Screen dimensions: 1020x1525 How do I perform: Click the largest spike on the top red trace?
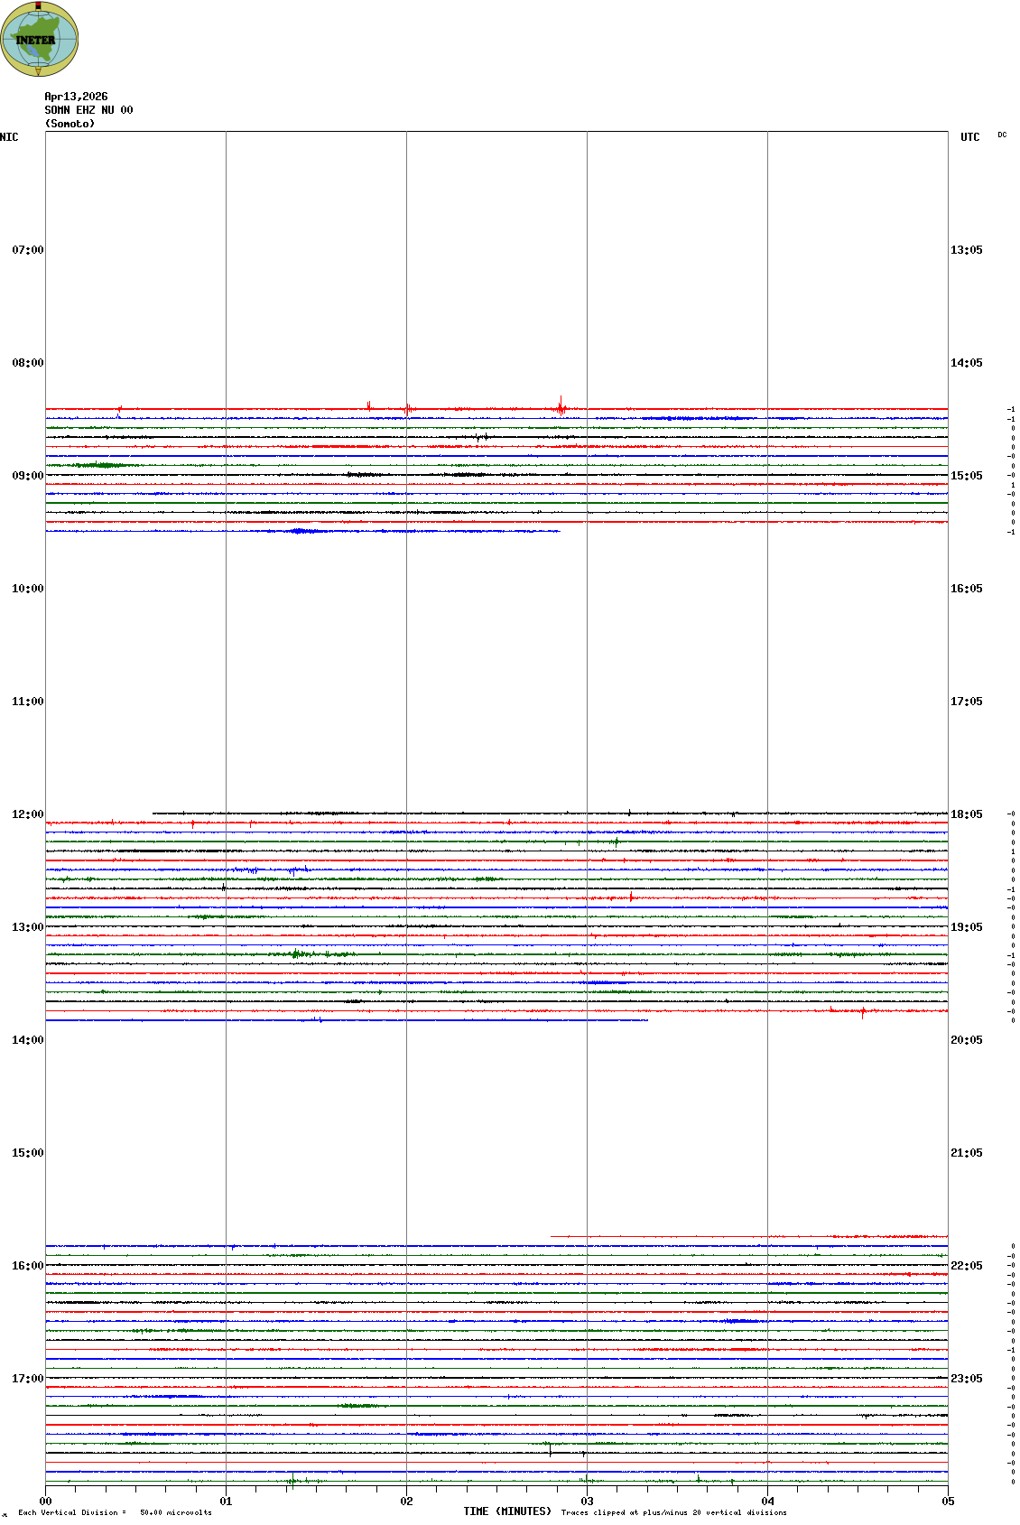point(561,404)
